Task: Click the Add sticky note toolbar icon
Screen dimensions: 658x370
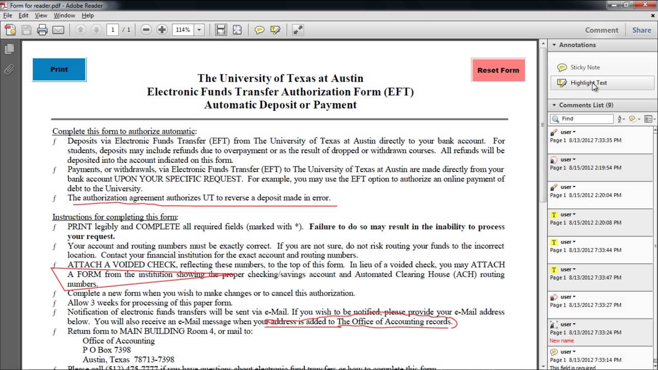Action: 260,30
